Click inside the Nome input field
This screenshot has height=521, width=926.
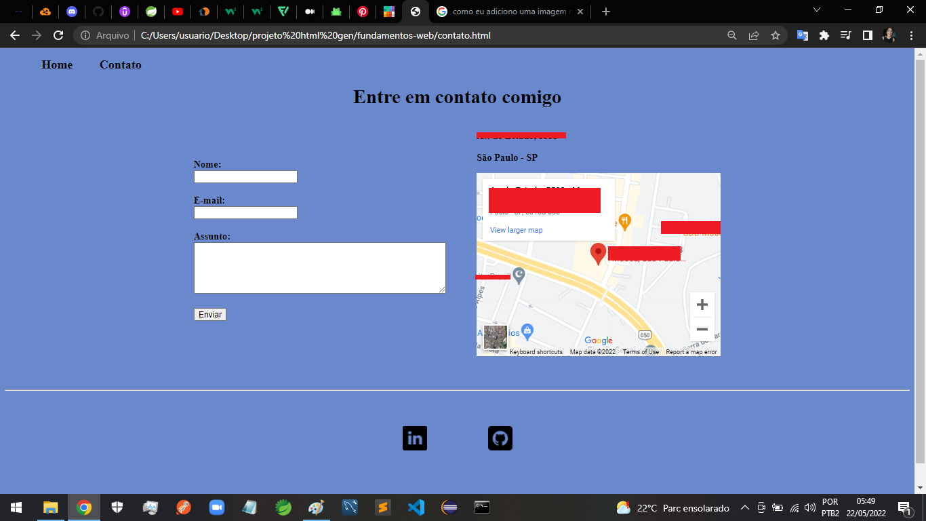tap(245, 176)
